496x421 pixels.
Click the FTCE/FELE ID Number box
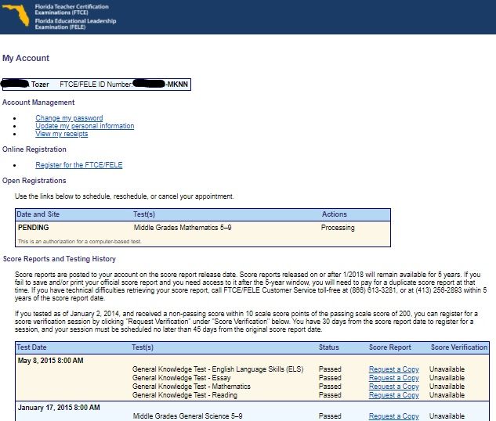tap(96, 85)
